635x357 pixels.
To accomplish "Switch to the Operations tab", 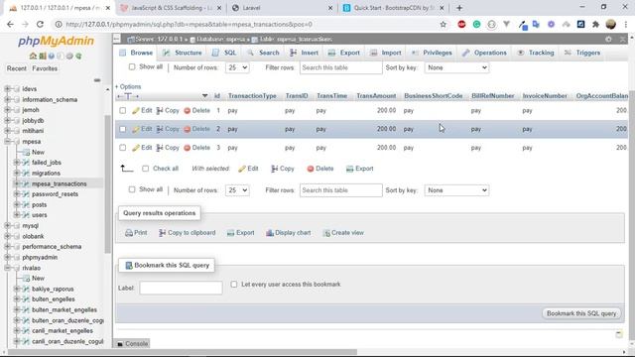I will [485, 53].
